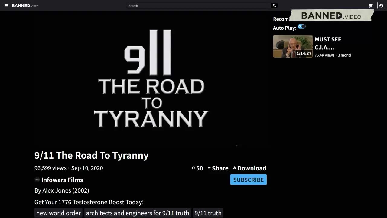Click the magnifier search button
This screenshot has height=218, width=387.
tap(274, 5)
